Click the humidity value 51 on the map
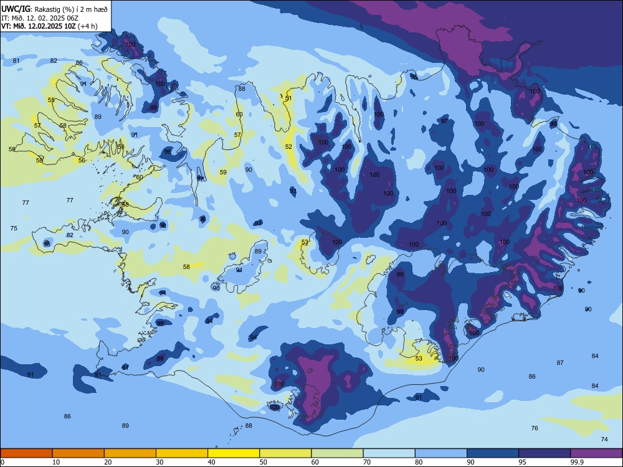 [x=288, y=98]
